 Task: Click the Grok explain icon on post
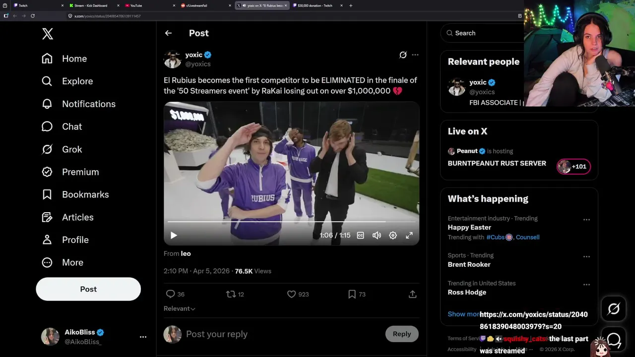(403, 55)
